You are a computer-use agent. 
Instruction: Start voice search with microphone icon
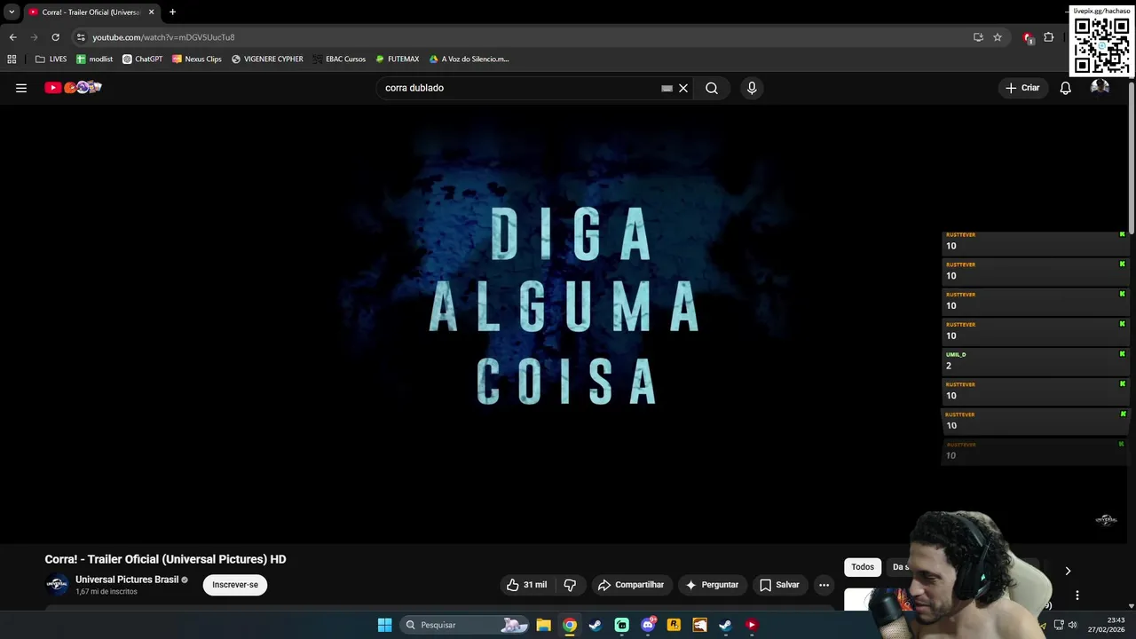coord(752,88)
